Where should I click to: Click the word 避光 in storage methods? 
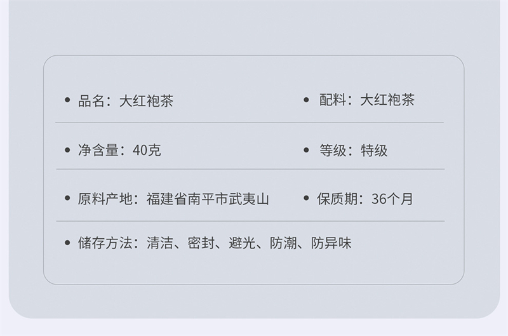coord(242,243)
